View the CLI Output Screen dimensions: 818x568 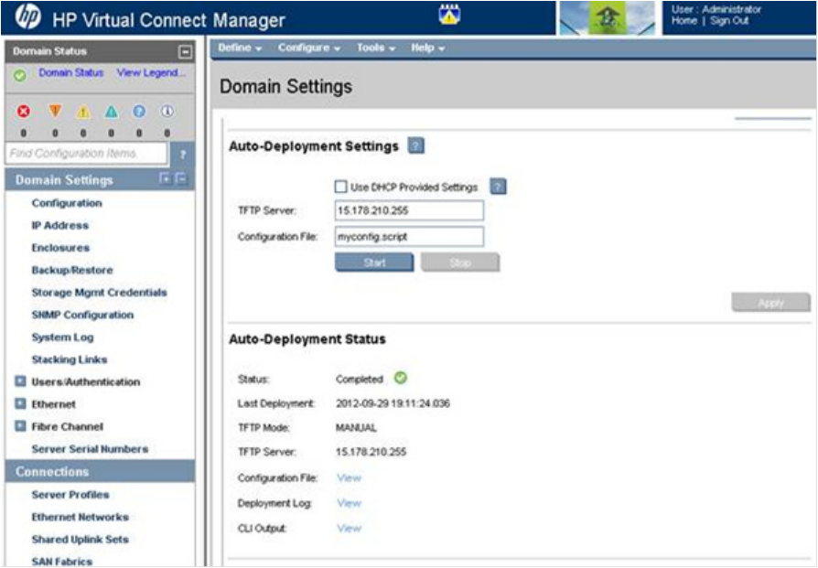[349, 529]
